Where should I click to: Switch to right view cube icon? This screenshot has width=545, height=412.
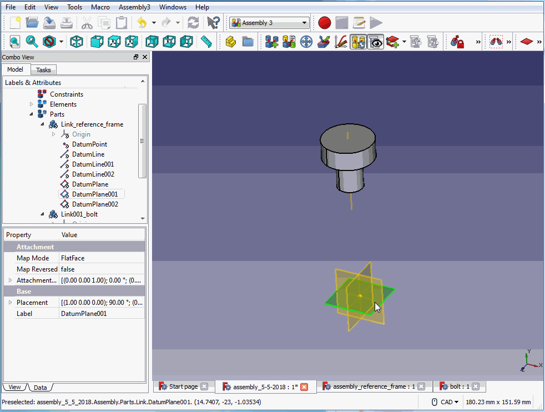click(x=132, y=42)
